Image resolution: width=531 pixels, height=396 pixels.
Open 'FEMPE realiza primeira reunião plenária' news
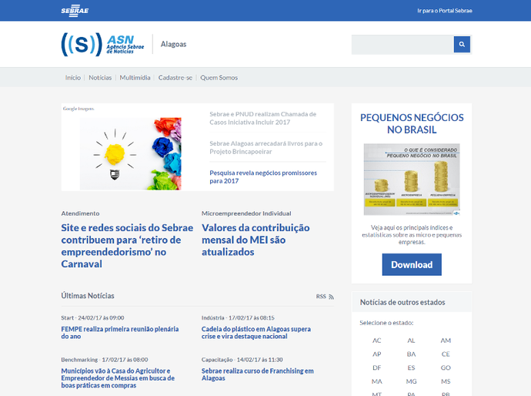pyautogui.click(x=120, y=333)
